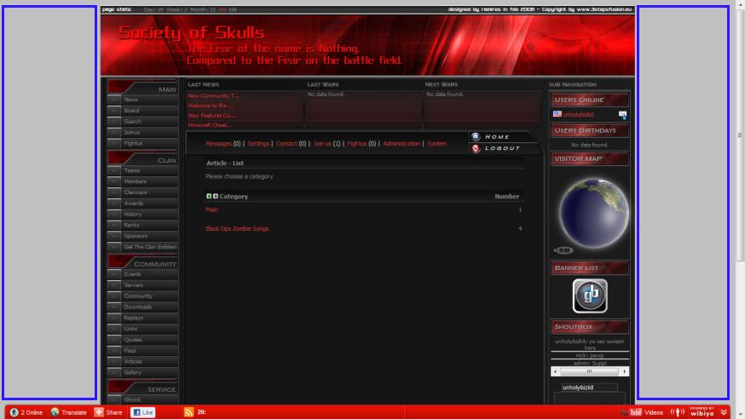Open Fightus requests in user bar

[357, 143]
